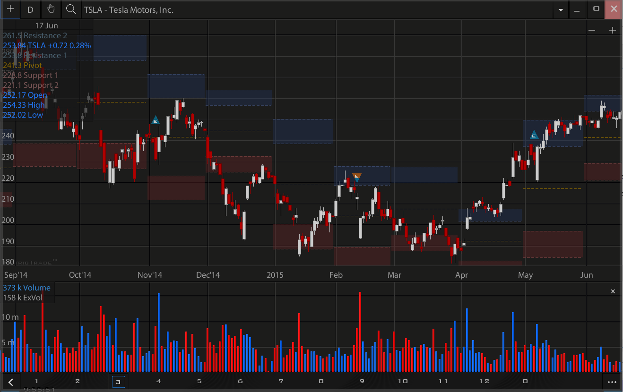623x392 pixels.
Task: Click the Jun time axis label
Action: tap(587, 275)
